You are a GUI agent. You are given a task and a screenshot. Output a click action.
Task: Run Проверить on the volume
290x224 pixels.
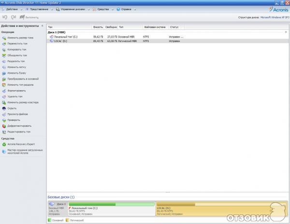pyautogui.click(x=11, y=120)
